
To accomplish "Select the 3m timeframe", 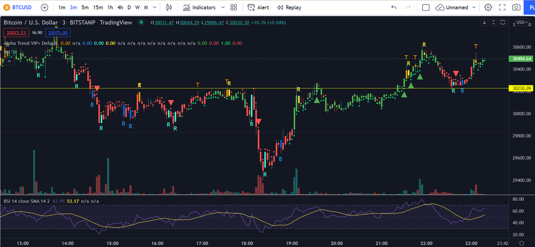I will [74, 8].
